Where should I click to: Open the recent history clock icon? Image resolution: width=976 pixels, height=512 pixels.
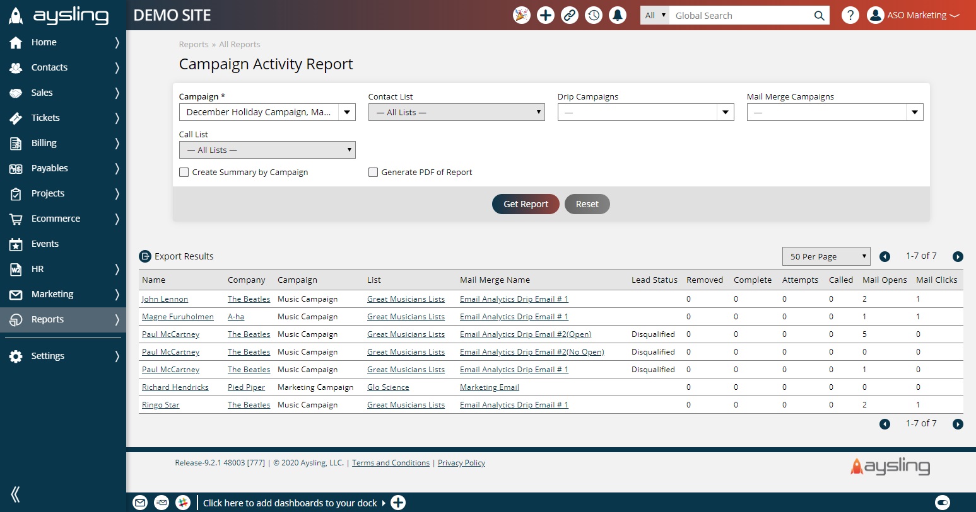point(594,15)
